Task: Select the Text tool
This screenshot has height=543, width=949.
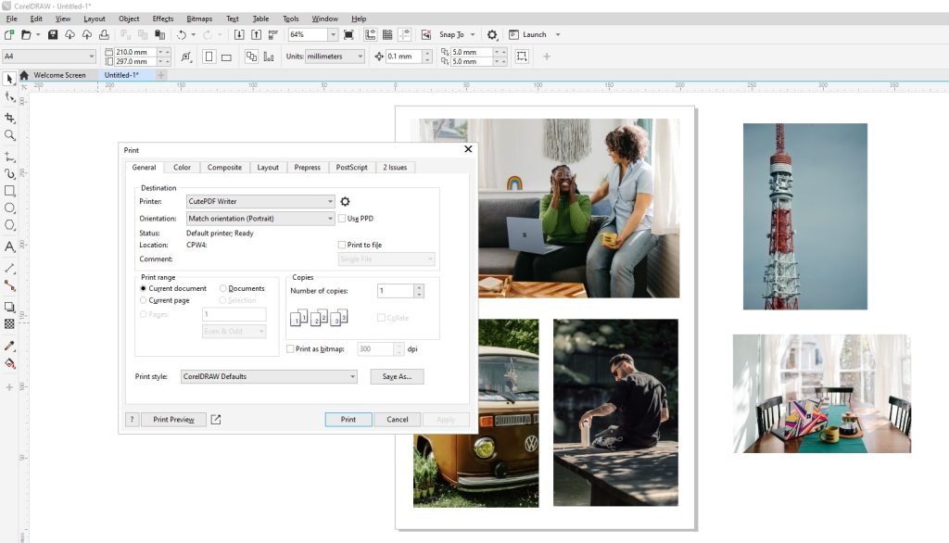Action: click(10, 246)
